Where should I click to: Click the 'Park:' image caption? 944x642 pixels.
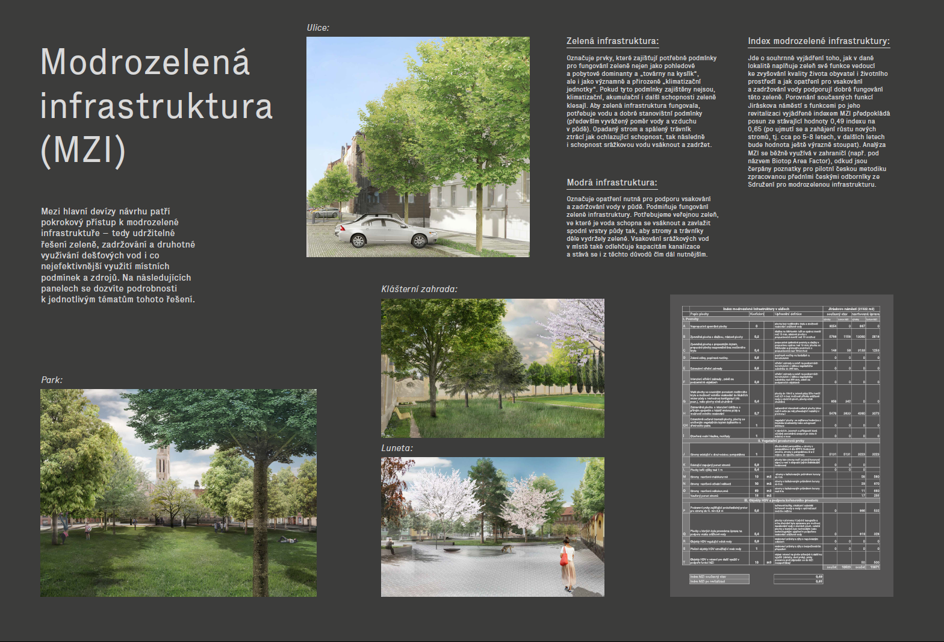[52, 380]
